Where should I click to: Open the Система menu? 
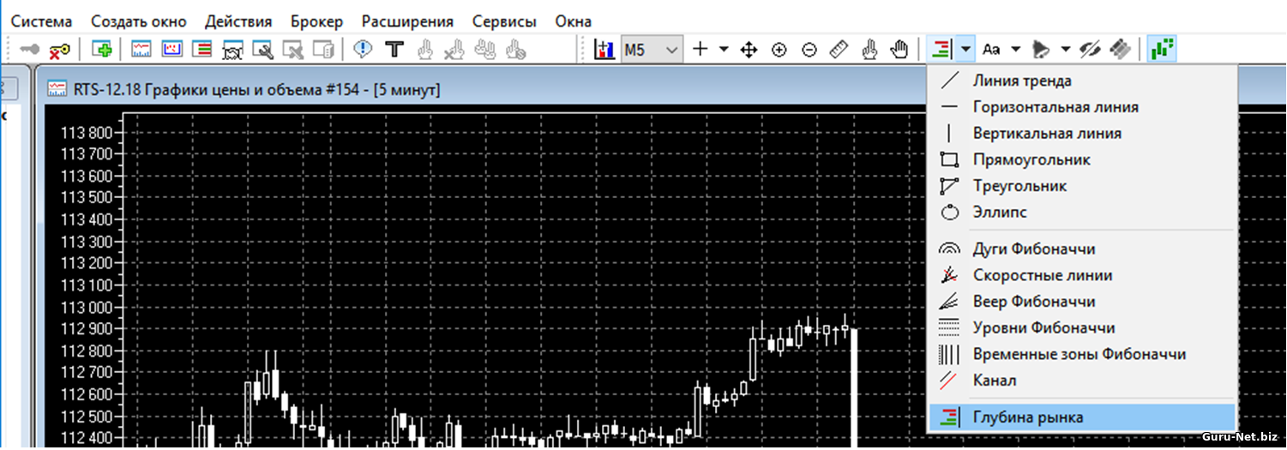pyautogui.click(x=41, y=21)
